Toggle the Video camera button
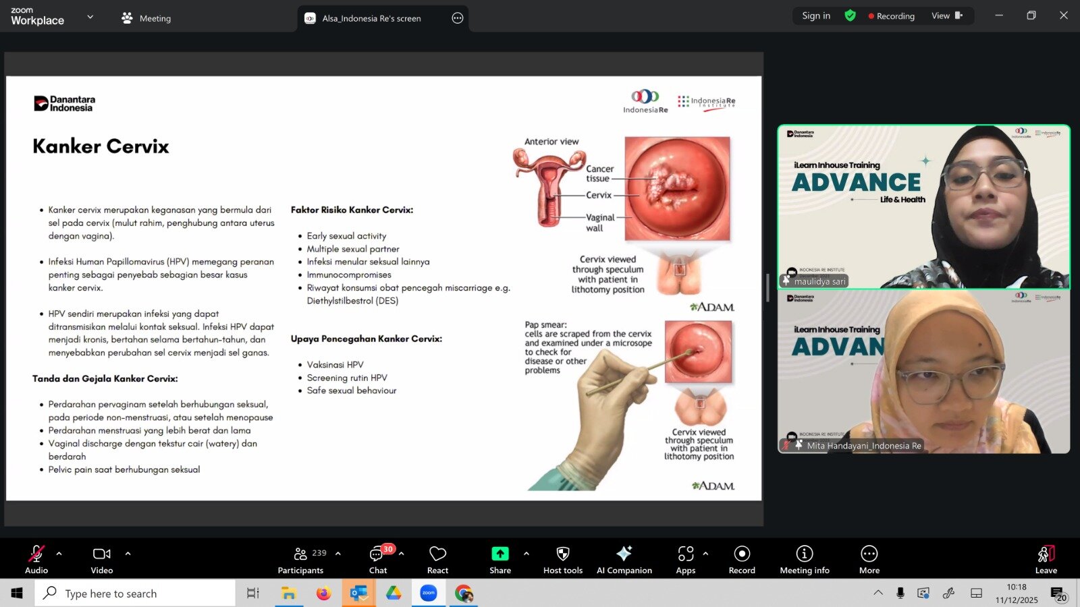The width and height of the screenshot is (1080, 607). click(x=102, y=559)
